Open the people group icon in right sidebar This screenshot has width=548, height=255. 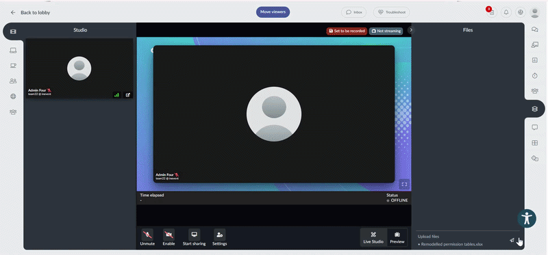tap(534, 91)
